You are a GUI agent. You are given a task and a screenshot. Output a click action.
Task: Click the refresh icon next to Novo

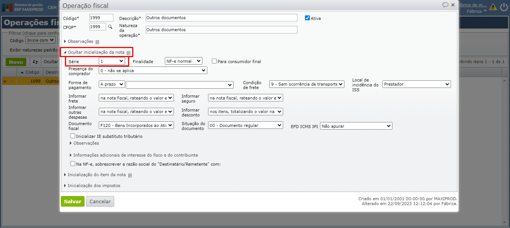(35, 62)
